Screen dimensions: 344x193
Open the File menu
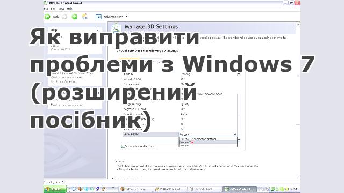click(x=46, y=9)
